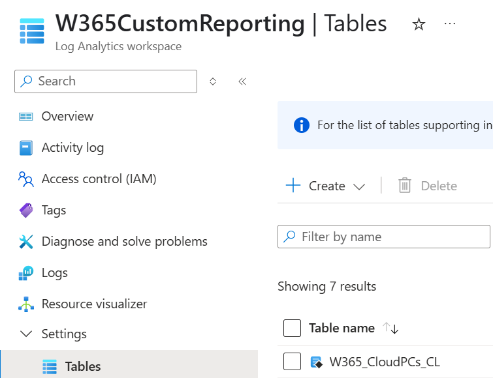Click the plus icon next to Create

click(293, 185)
